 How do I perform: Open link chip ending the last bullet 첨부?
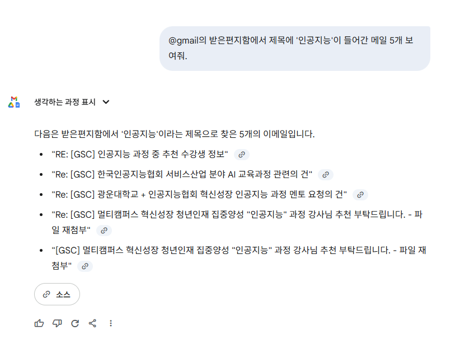coord(85,266)
